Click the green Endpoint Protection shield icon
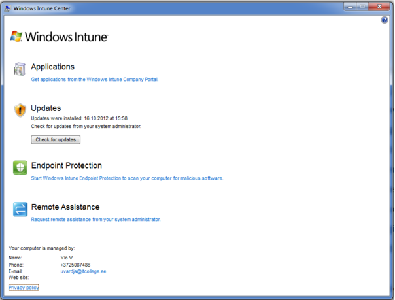 [20, 167]
